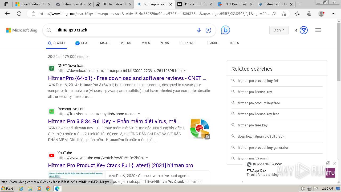Click the browser back arrow

[7, 14]
